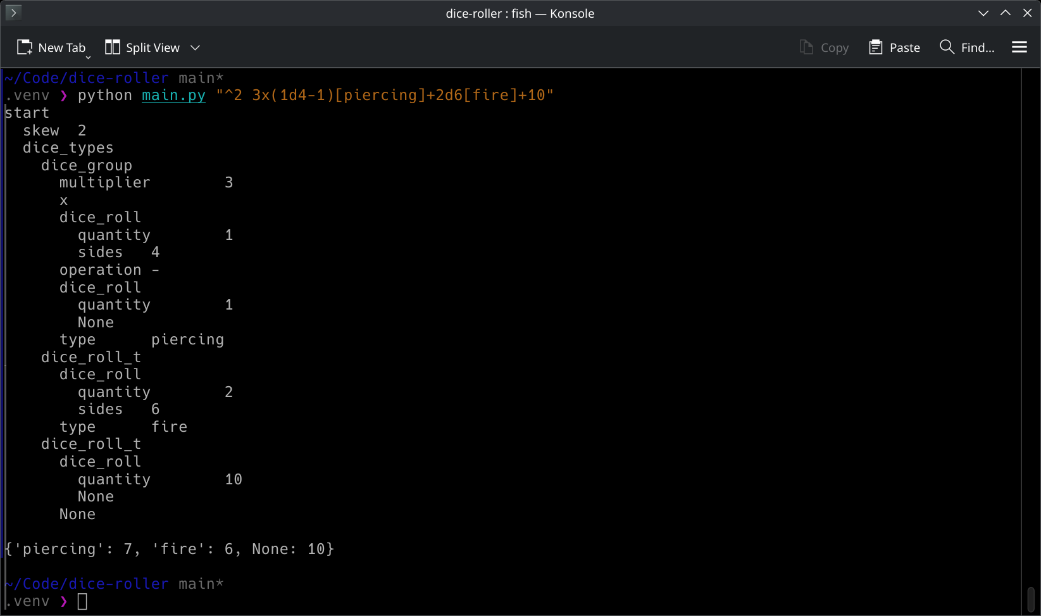This screenshot has width=1041, height=616.
Task: Open a new terminal tab
Action: click(51, 47)
